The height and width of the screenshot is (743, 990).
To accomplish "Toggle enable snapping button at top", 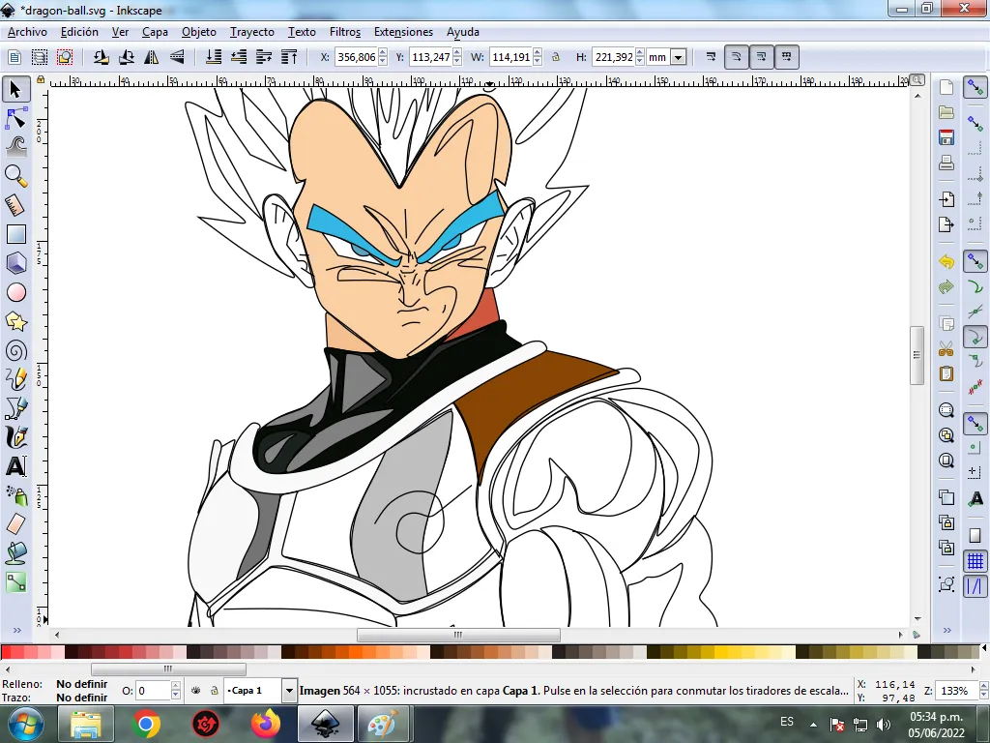I will click(x=975, y=87).
